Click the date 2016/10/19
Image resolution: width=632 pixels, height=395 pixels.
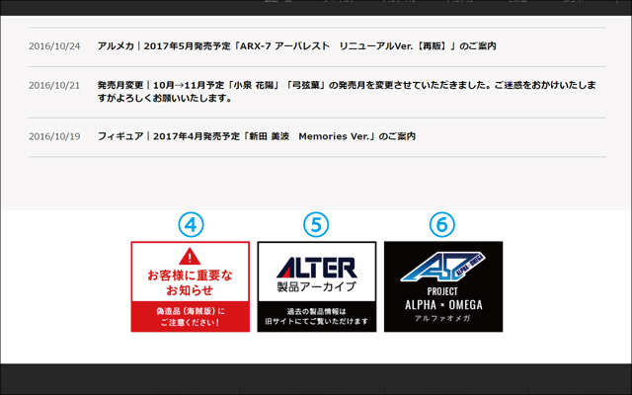(x=54, y=136)
